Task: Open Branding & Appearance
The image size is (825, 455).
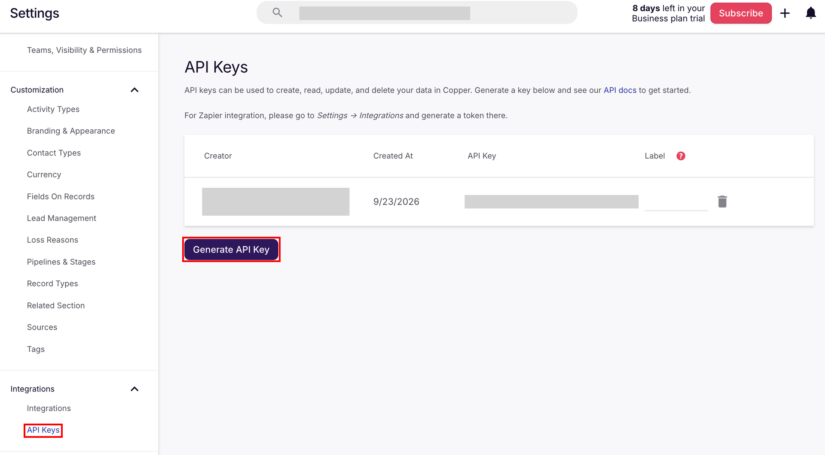Action: click(x=71, y=131)
